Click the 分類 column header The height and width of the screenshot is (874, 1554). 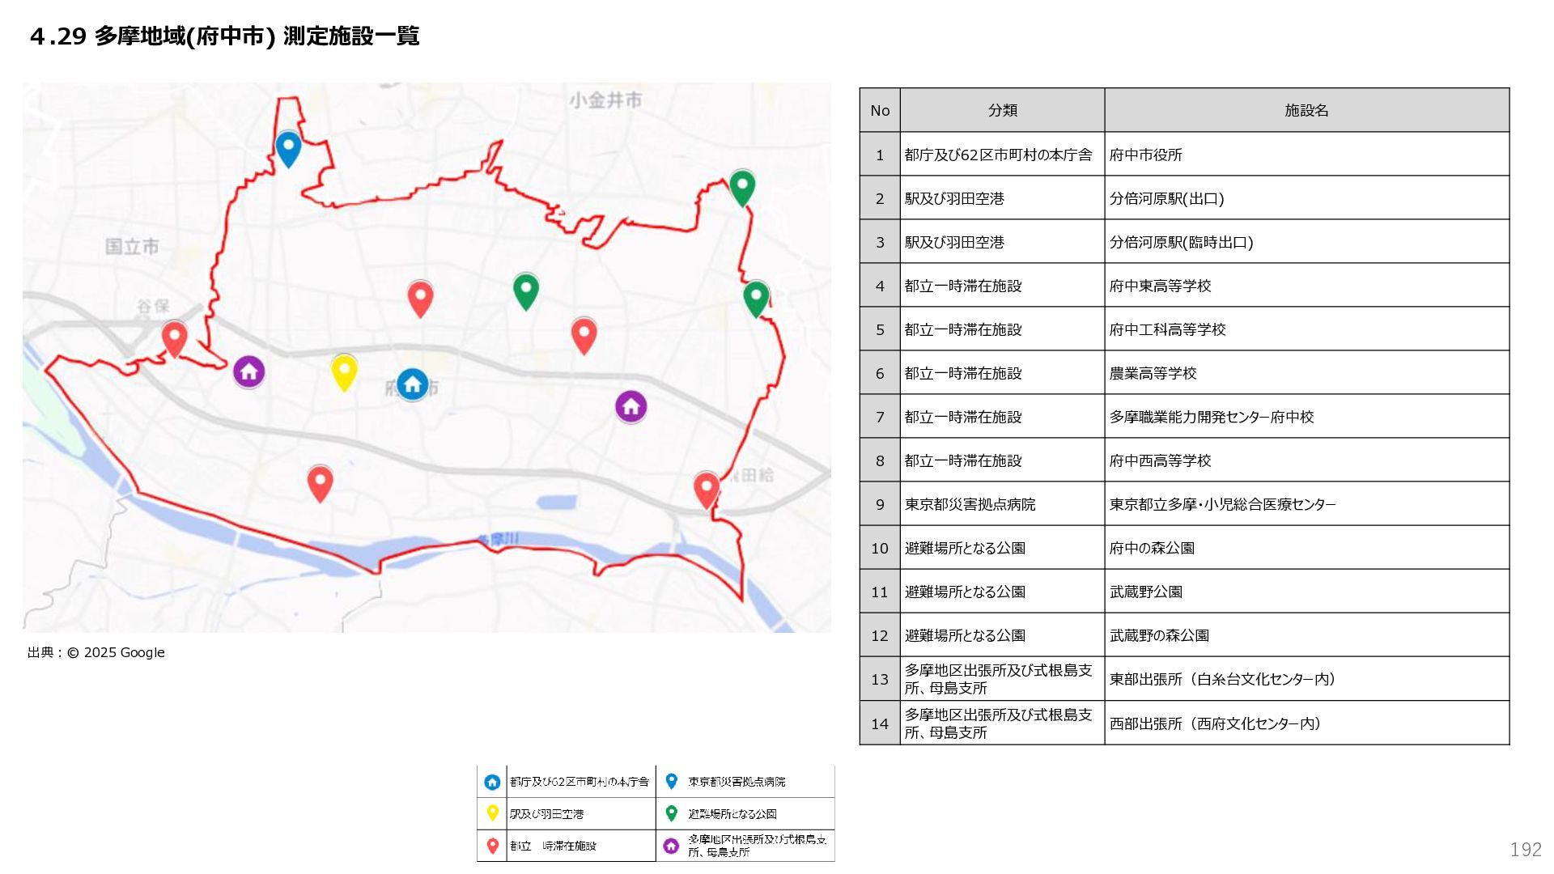pos(1002,111)
